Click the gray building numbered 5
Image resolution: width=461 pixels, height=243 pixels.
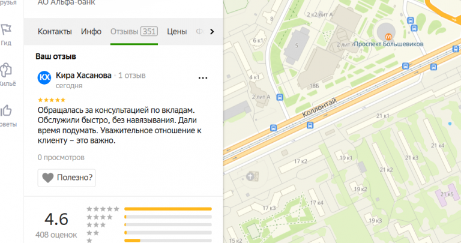click(x=297, y=46)
